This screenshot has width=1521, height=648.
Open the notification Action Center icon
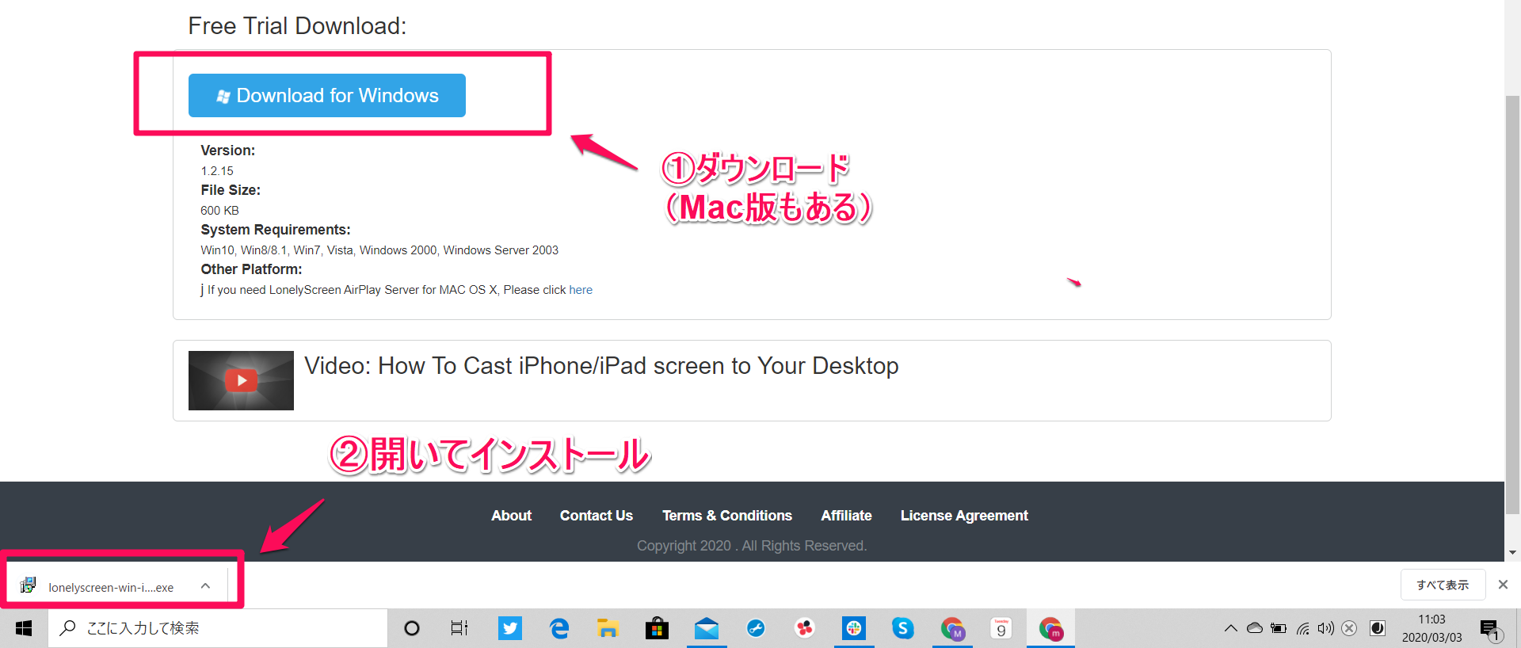click(1491, 630)
